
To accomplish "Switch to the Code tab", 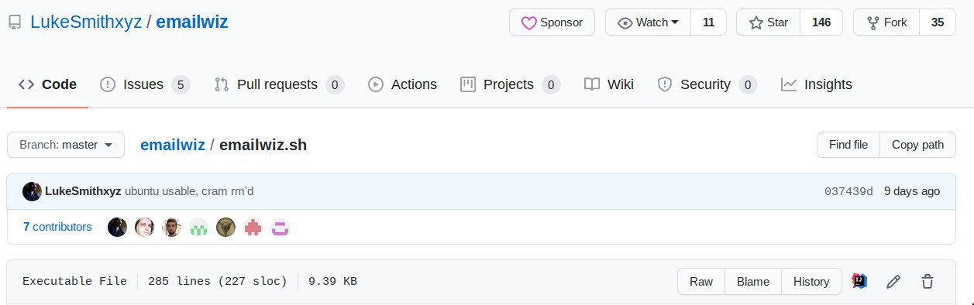I will [x=47, y=84].
